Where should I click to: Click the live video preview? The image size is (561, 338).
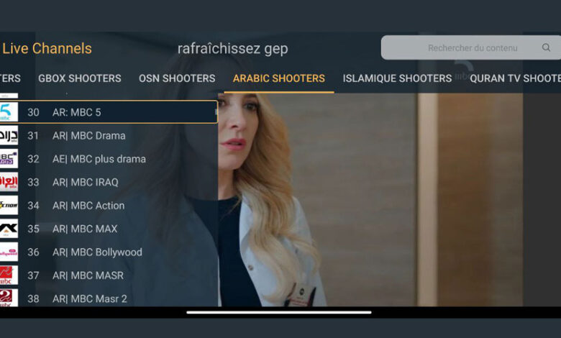(x=370, y=200)
